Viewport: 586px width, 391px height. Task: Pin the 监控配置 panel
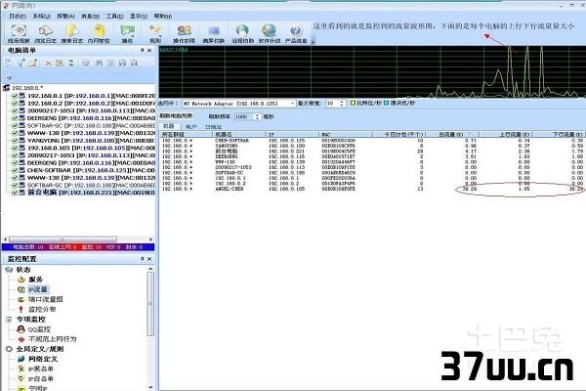142,258
